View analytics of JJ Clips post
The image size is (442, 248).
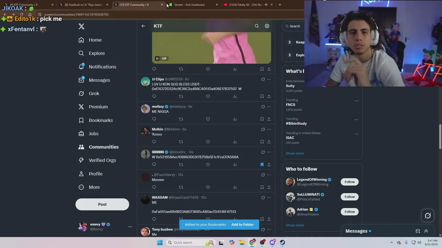pos(235,96)
